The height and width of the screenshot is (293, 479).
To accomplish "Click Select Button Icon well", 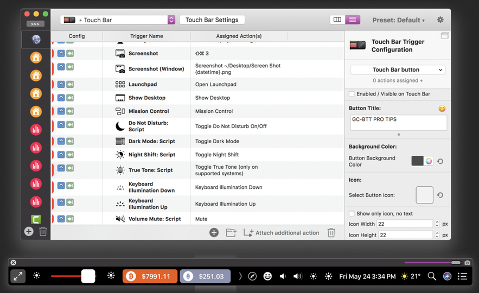I will tap(425, 195).
